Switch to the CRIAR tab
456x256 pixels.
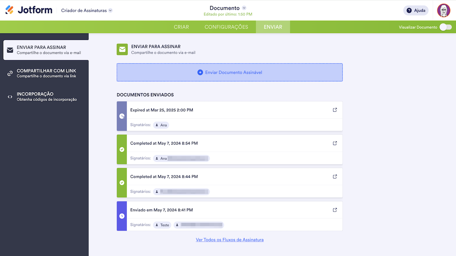pyautogui.click(x=181, y=27)
